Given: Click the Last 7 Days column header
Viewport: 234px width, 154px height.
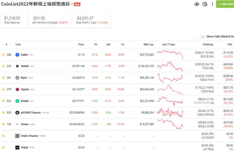Looking at the screenshot, I should click(169, 45).
